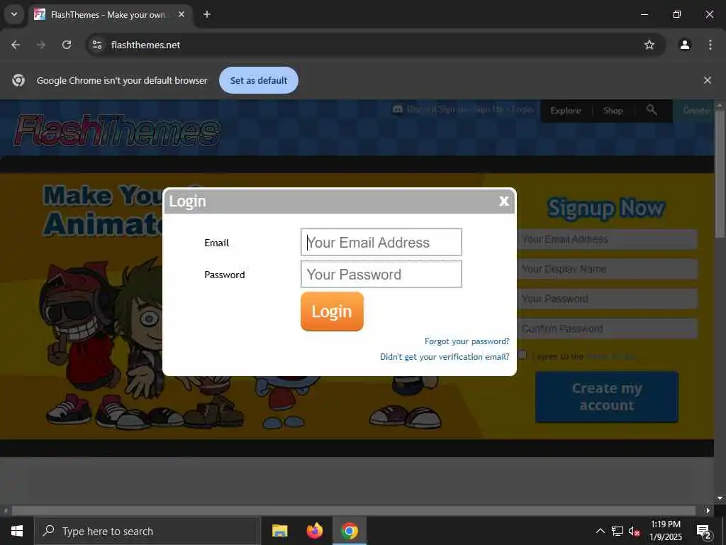Click the browser forward arrow
Image resolution: width=726 pixels, height=545 pixels.
click(41, 45)
